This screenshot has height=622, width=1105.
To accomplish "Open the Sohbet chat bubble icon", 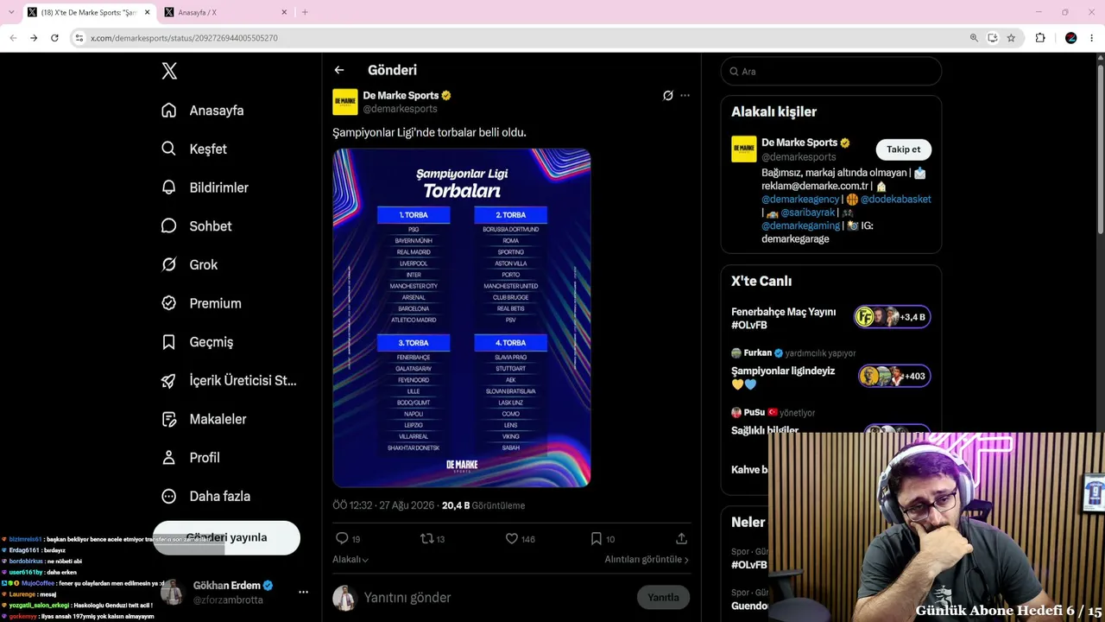I will (169, 226).
